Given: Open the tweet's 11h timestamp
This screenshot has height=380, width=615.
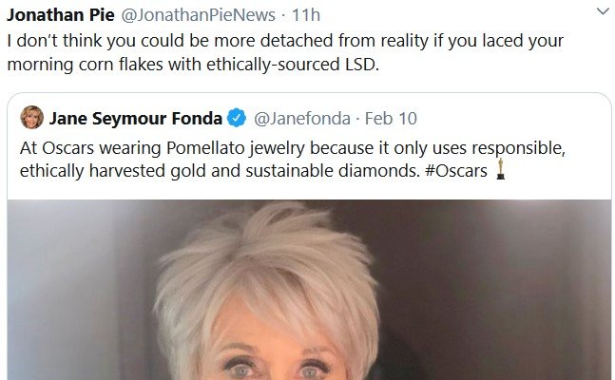Looking at the screenshot, I should click(x=304, y=15).
